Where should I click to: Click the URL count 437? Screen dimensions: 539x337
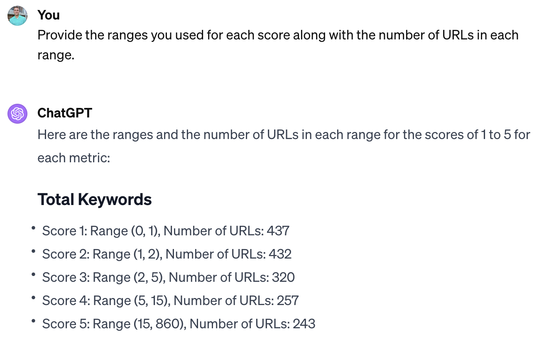tap(278, 231)
